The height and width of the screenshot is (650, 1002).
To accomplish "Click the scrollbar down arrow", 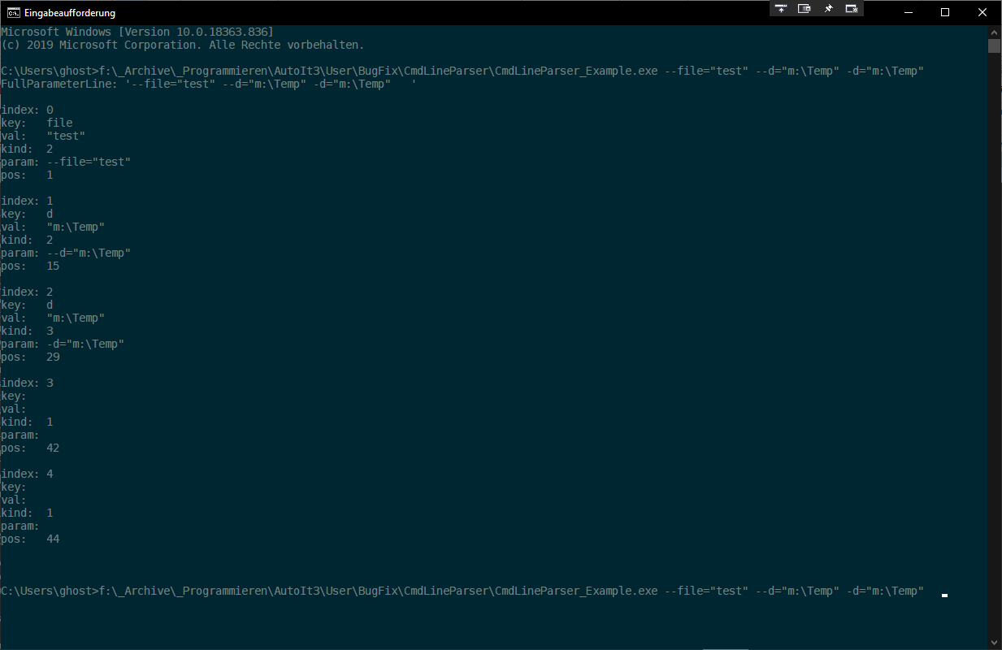I will pos(994,642).
